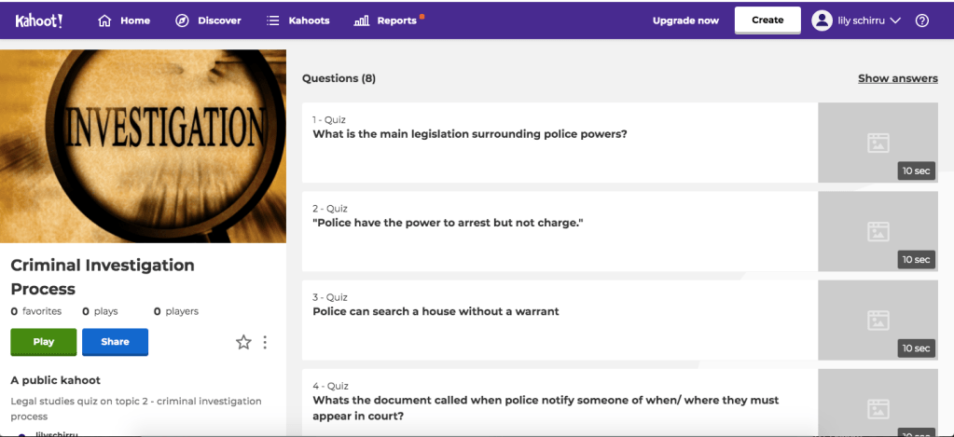Favorite this kahoot with the star

pyautogui.click(x=243, y=342)
